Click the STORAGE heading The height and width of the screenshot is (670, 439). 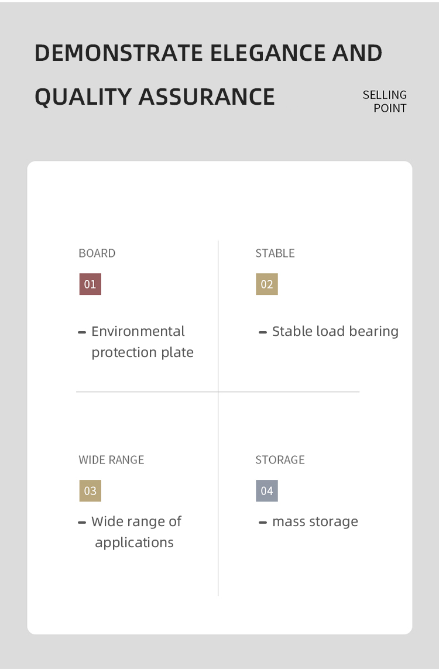click(280, 460)
